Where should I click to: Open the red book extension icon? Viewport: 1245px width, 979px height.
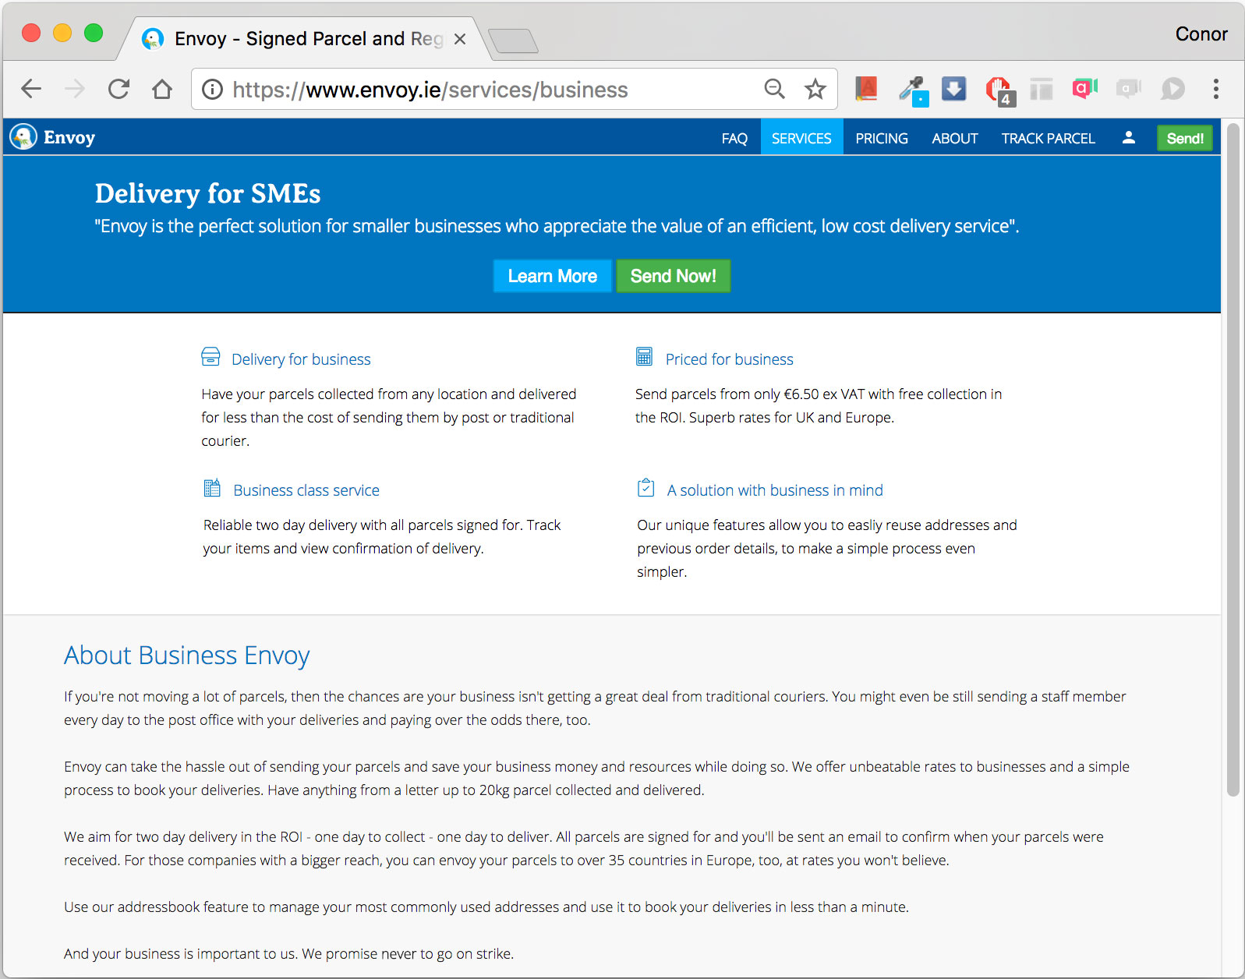click(x=866, y=89)
